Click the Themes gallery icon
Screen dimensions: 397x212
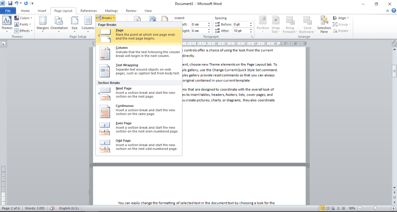(7, 22)
